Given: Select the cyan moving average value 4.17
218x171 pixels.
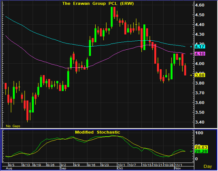Looking at the screenshot, I should tap(200, 47).
